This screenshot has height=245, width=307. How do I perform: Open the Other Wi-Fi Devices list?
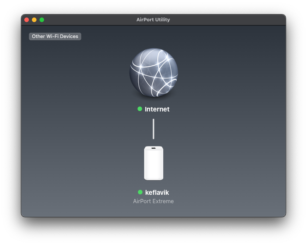coord(55,37)
